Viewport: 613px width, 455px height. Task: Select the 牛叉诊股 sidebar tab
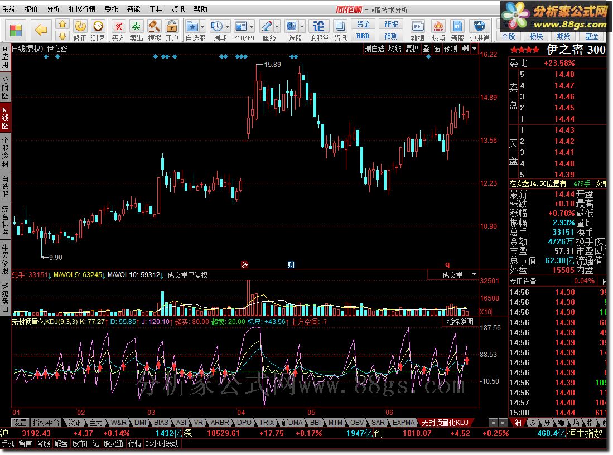tap(5, 259)
